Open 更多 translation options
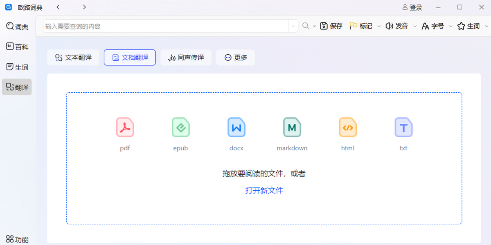The image size is (491, 245). click(236, 58)
